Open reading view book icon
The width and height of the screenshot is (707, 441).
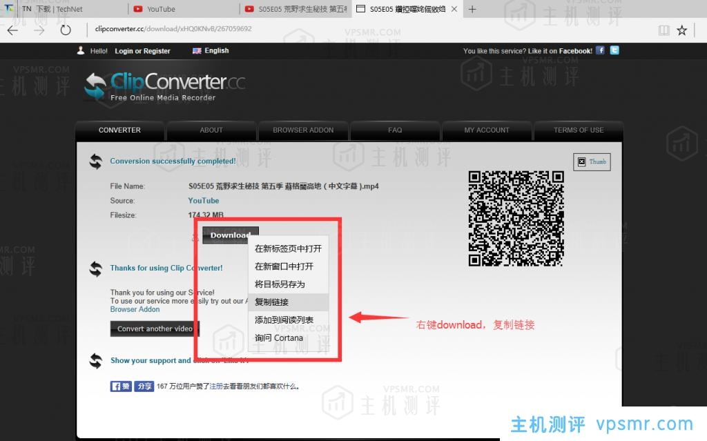point(664,30)
